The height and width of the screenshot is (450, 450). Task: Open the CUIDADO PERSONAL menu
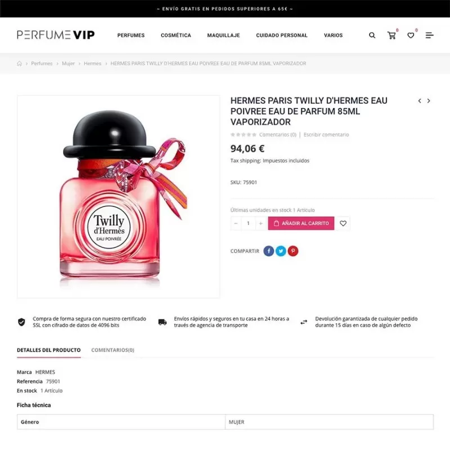click(282, 35)
